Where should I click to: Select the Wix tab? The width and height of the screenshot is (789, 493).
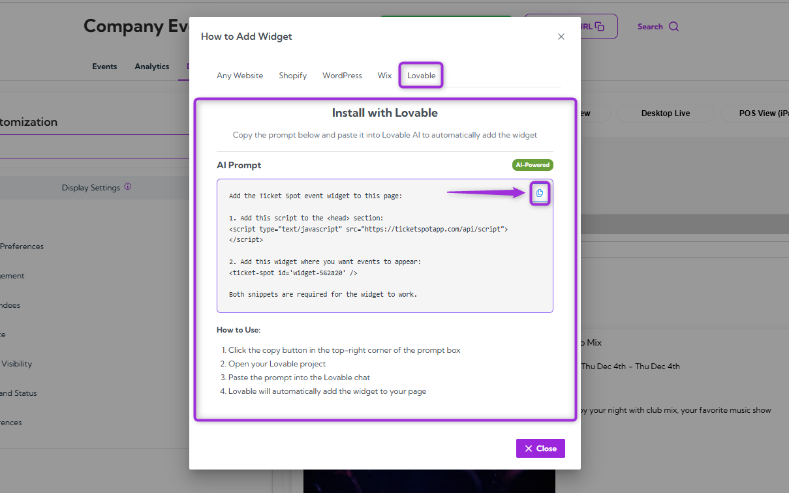[x=384, y=76]
